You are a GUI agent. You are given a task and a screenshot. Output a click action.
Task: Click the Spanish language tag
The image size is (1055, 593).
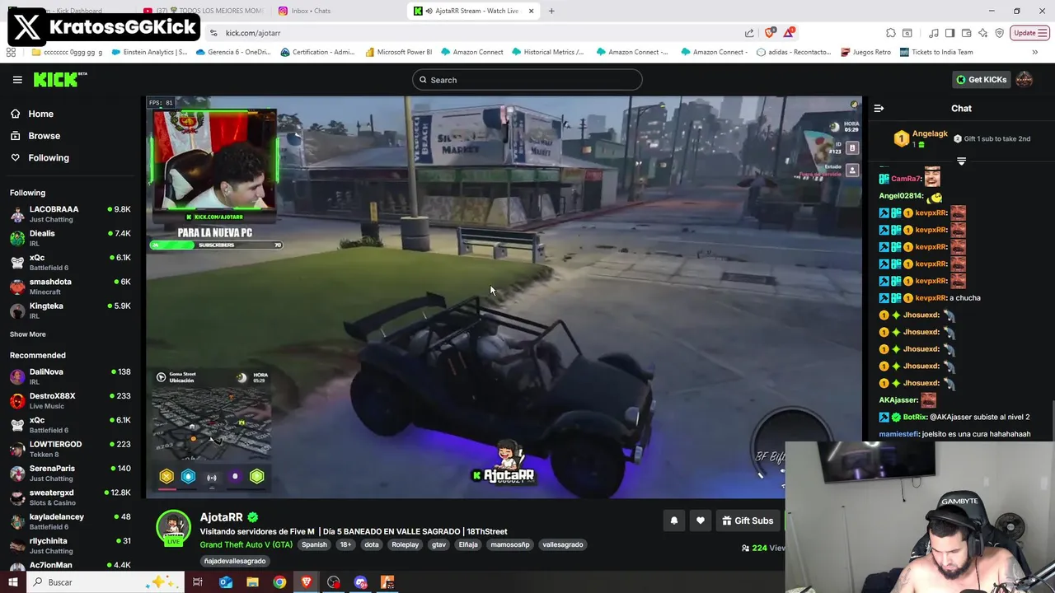314,544
